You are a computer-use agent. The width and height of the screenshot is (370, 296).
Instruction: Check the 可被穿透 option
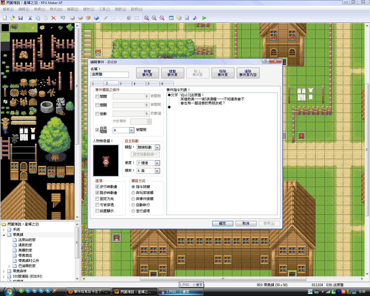click(97, 205)
